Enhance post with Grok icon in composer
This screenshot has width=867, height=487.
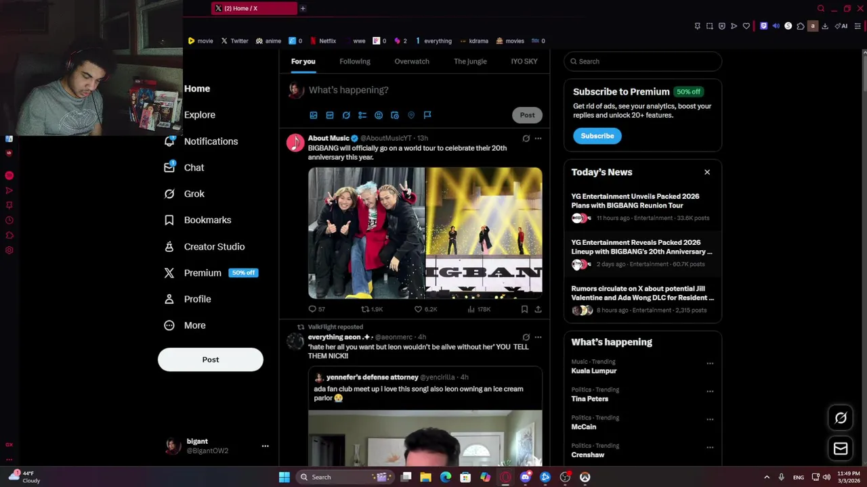pos(346,115)
